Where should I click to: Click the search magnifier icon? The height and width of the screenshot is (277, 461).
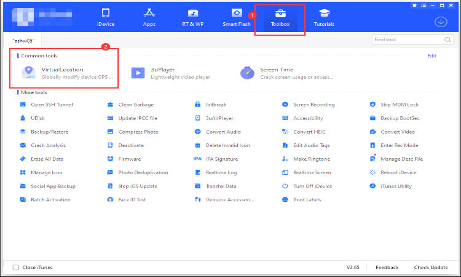coord(447,40)
